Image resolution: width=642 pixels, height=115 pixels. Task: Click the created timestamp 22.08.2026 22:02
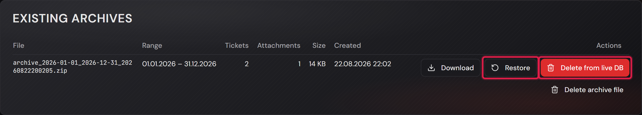click(x=363, y=64)
